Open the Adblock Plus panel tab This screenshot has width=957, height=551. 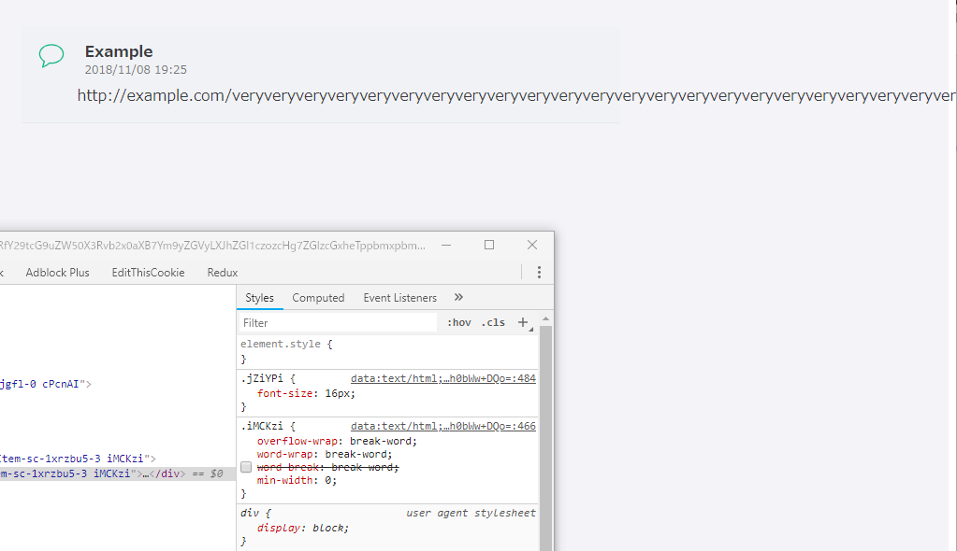point(57,273)
